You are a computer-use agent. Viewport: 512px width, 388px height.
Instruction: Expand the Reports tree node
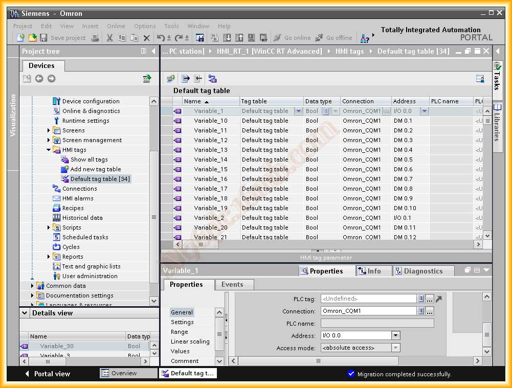[x=49, y=257]
